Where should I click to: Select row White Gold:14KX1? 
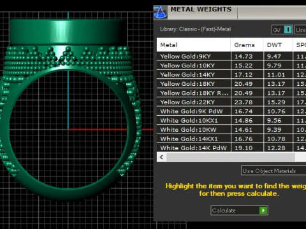tap(231, 139)
